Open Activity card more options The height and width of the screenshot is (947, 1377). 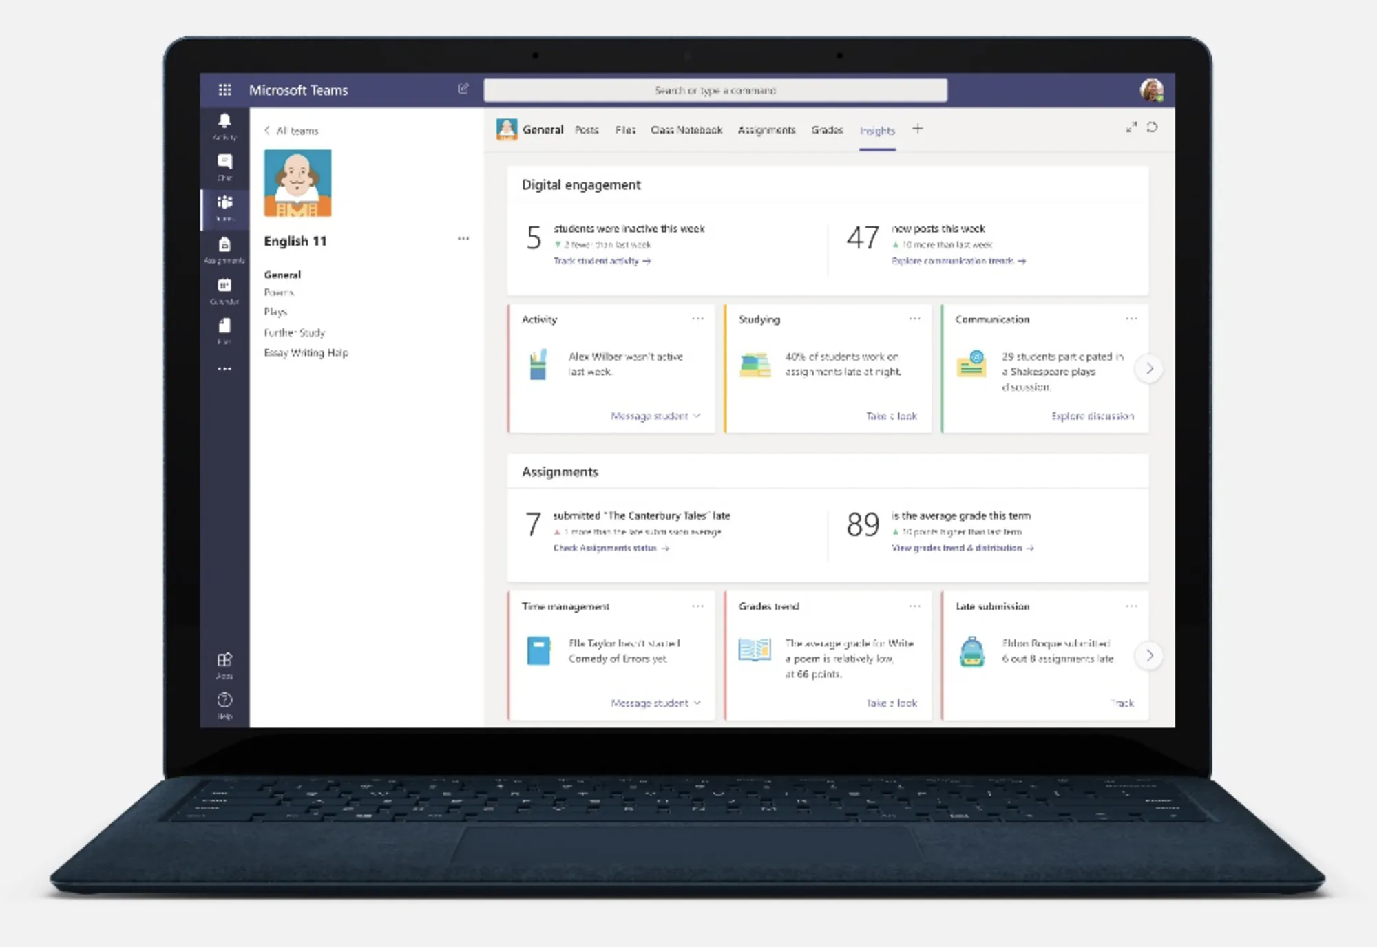pos(697,319)
